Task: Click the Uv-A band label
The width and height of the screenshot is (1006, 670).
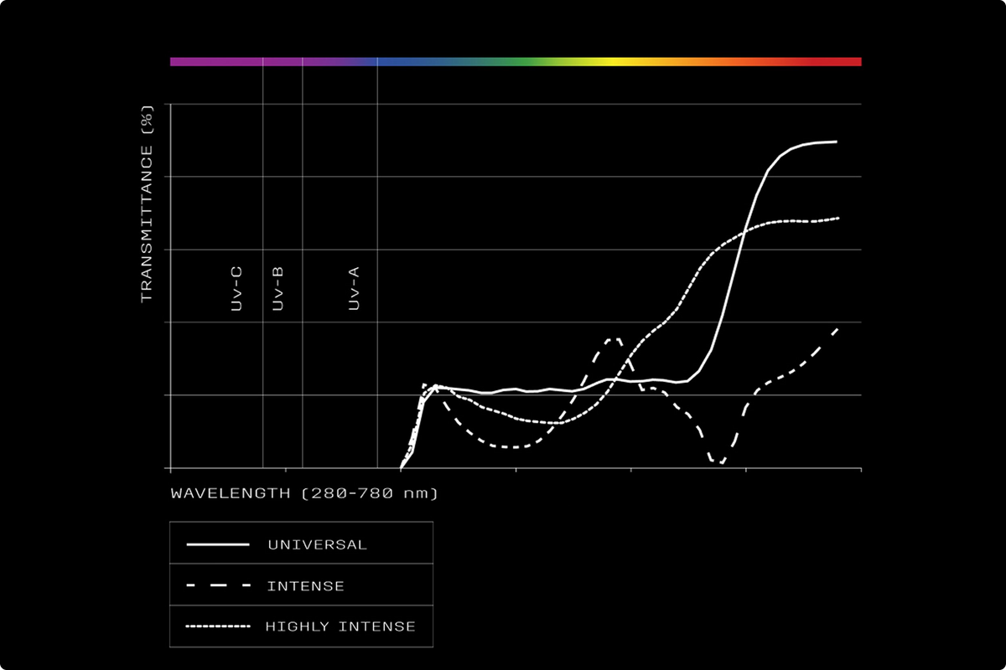Action: click(x=354, y=289)
